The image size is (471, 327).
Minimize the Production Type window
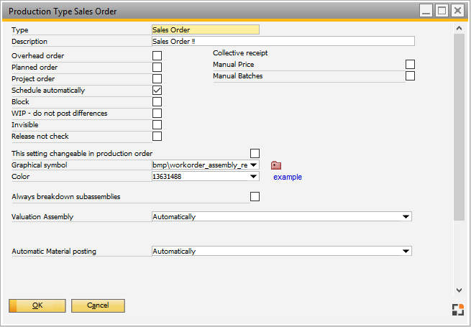click(x=426, y=11)
